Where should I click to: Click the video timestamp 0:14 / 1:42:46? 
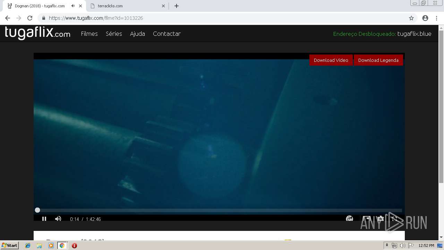click(85, 219)
